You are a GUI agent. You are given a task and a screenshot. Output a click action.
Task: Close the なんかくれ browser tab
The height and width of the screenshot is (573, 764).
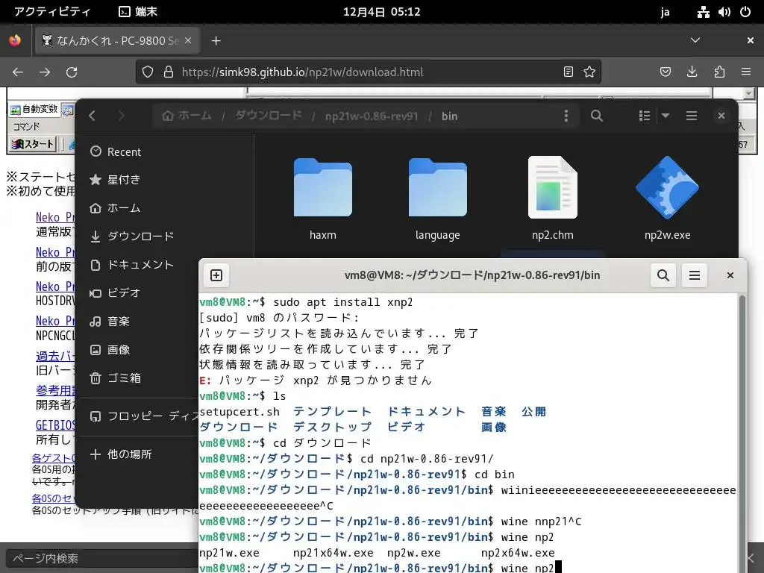[x=188, y=41]
